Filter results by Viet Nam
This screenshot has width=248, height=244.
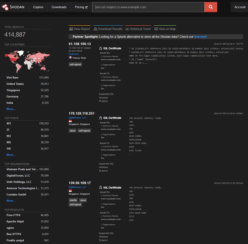(27, 77)
